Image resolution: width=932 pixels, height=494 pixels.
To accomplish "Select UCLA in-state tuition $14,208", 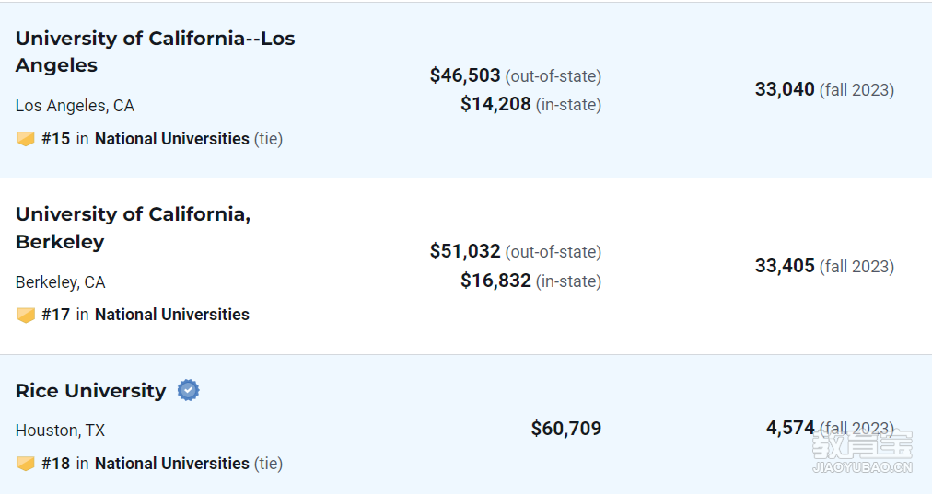I will point(495,104).
